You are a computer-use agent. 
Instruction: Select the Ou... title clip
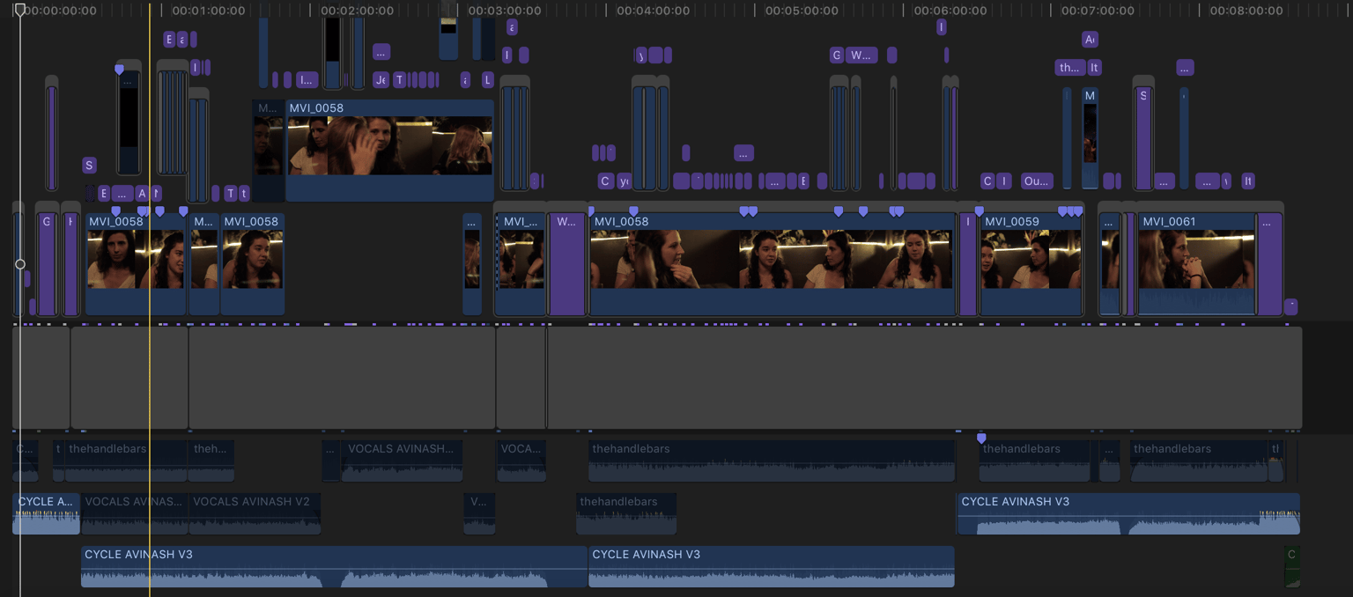1037,181
